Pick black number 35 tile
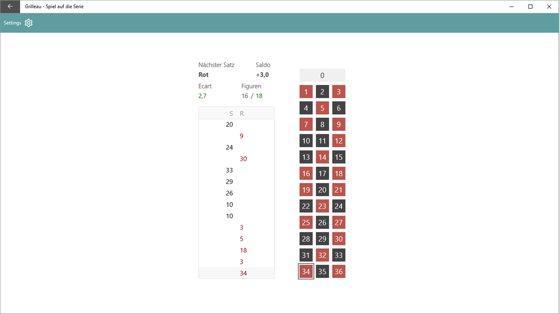 tap(322, 271)
